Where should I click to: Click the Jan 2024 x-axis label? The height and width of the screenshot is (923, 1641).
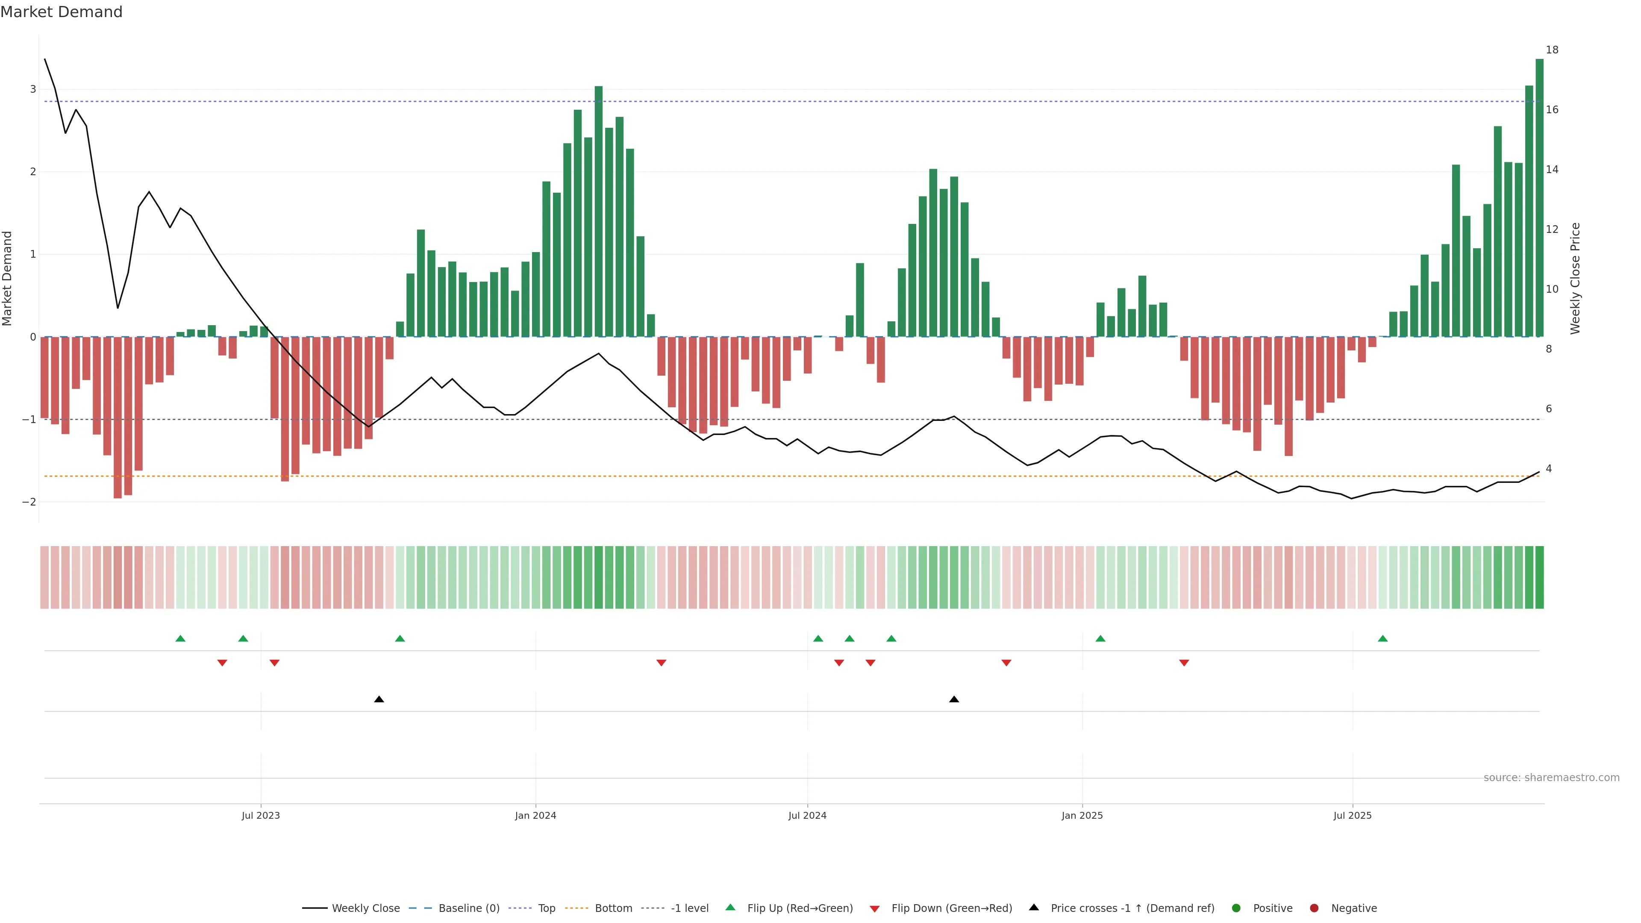(x=535, y=815)
